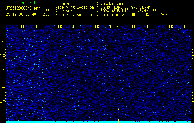The width and height of the screenshot is (194, 123).
Task: Click the 1.0 kHz frequency label
Action: tap(3, 56)
